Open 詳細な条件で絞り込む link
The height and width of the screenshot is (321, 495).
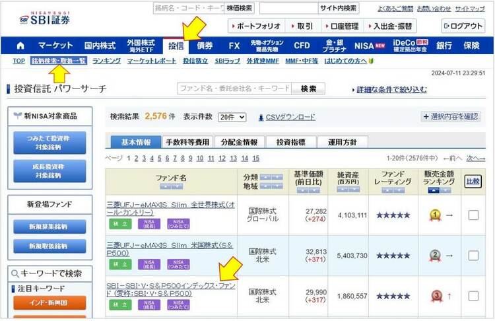pos(391,90)
